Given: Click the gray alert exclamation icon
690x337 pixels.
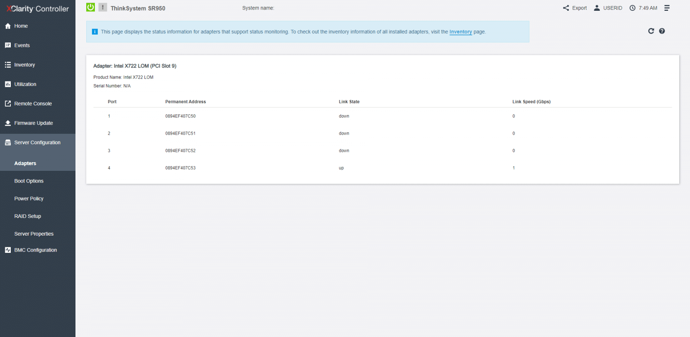Looking at the screenshot, I should tap(103, 7).
